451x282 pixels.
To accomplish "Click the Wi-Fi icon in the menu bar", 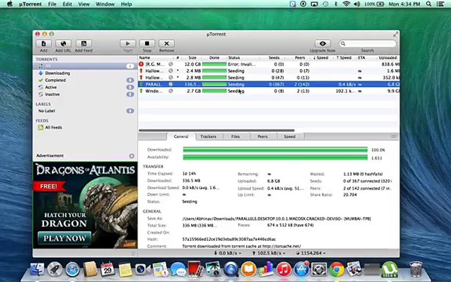I will [346, 4].
